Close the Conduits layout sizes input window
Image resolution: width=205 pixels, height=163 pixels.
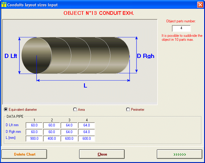tap(200, 5)
